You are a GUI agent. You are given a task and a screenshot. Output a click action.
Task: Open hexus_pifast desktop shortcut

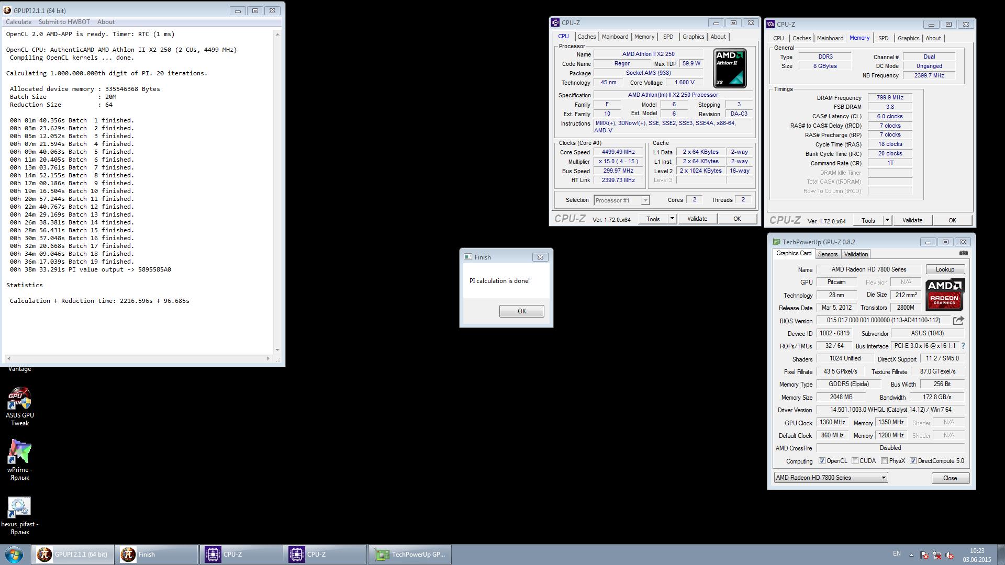tap(20, 515)
